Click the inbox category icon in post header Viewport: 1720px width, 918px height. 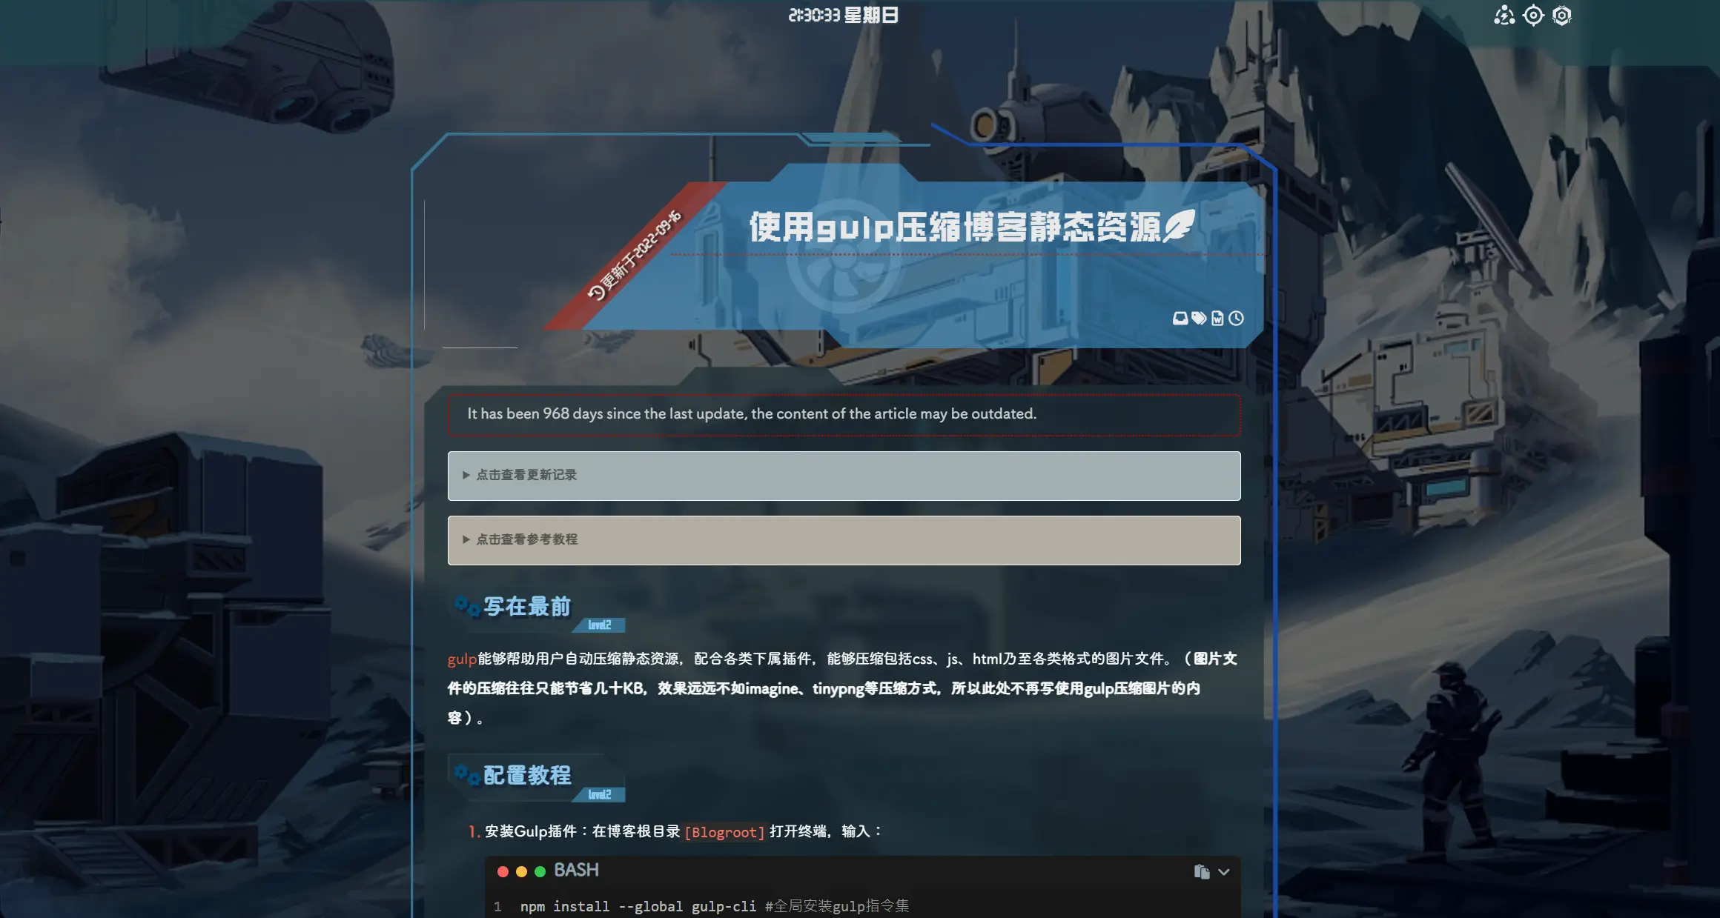point(1180,318)
